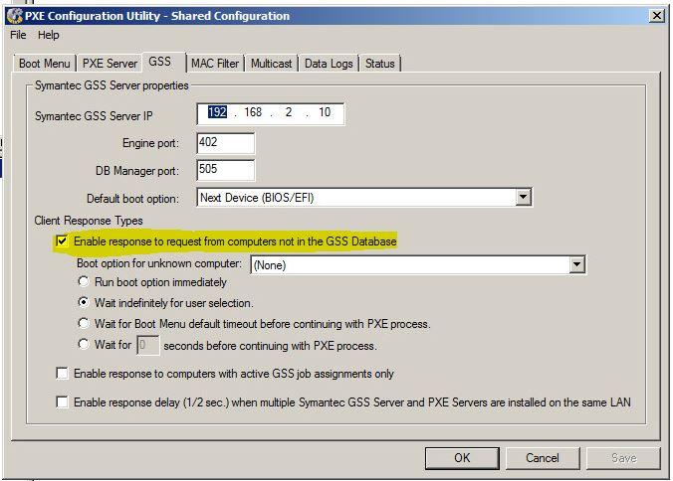Image resolution: width=673 pixels, height=481 pixels.
Task: Click the Cancel button
Action: tap(543, 458)
